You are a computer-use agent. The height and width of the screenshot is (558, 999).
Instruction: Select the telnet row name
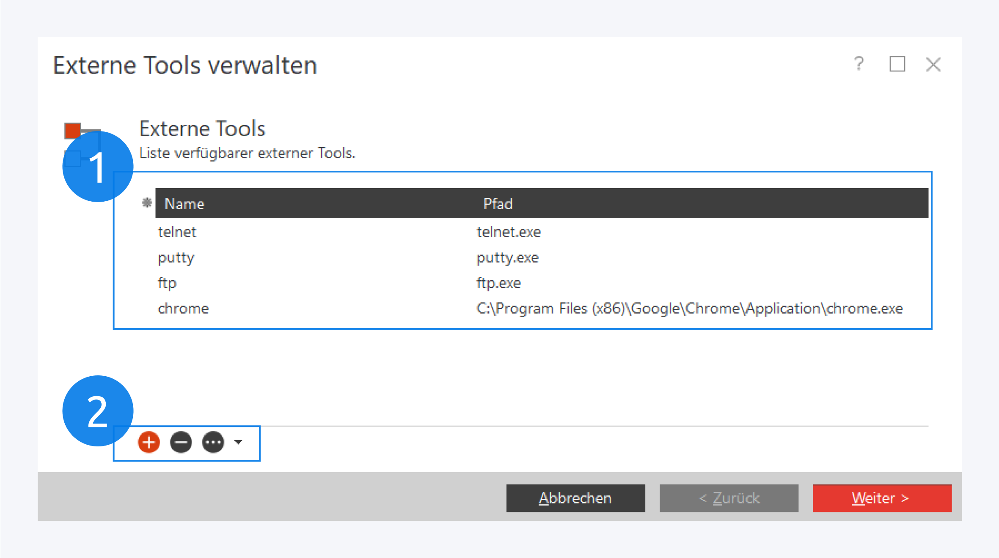pos(177,232)
